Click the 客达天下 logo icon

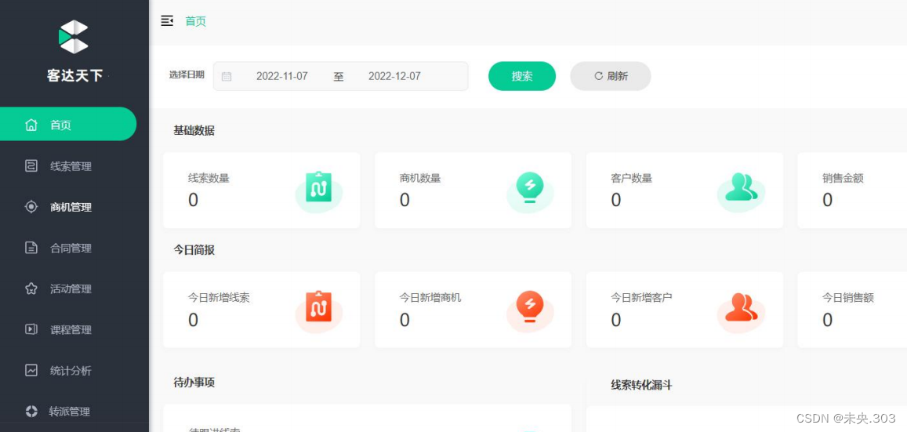tap(74, 37)
